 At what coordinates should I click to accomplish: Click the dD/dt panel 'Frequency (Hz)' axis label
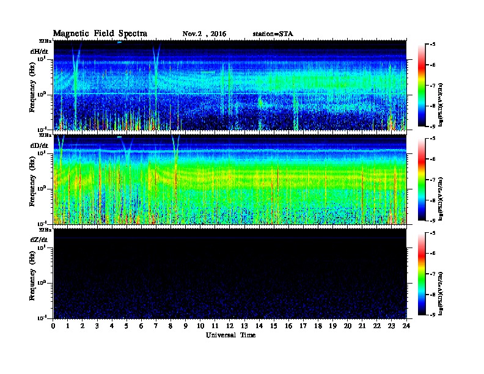click(x=32, y=181)
